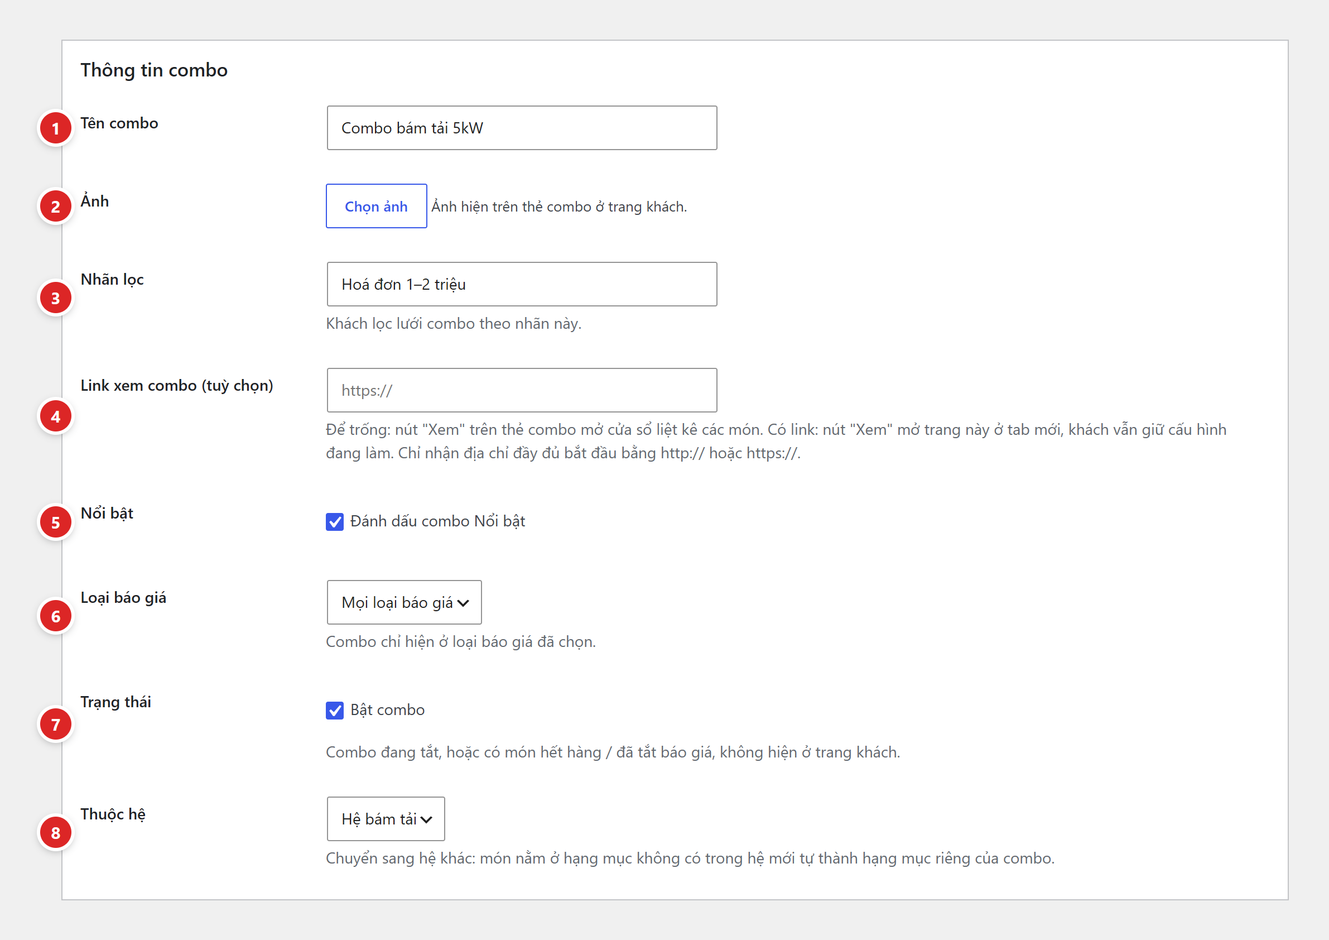This screenshot has height=940, width=1329.
Task: Click the "Nhãn lọc" label text
Action: tap(112, 280)
